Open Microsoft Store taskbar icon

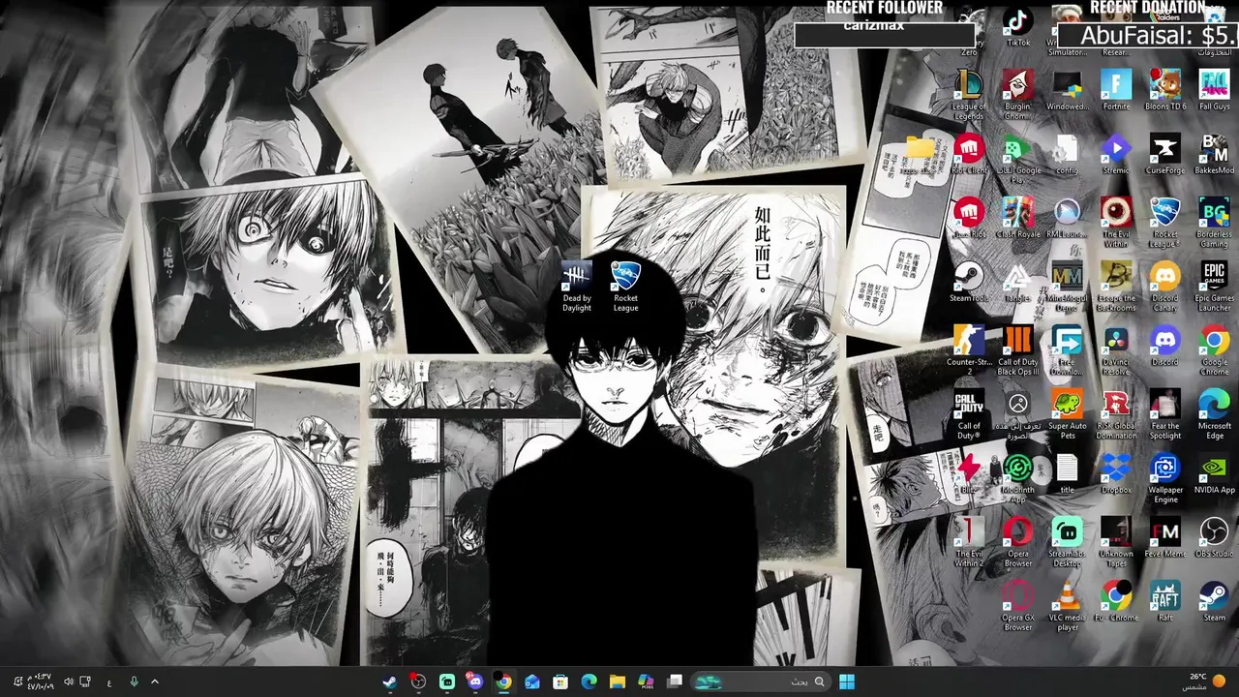559,682
